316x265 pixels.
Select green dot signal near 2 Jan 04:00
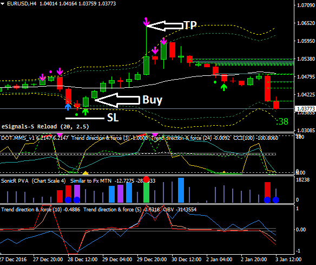(215, 82)
